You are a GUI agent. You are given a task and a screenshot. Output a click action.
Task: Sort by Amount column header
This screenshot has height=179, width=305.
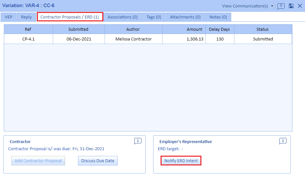(x=184, y=29)
